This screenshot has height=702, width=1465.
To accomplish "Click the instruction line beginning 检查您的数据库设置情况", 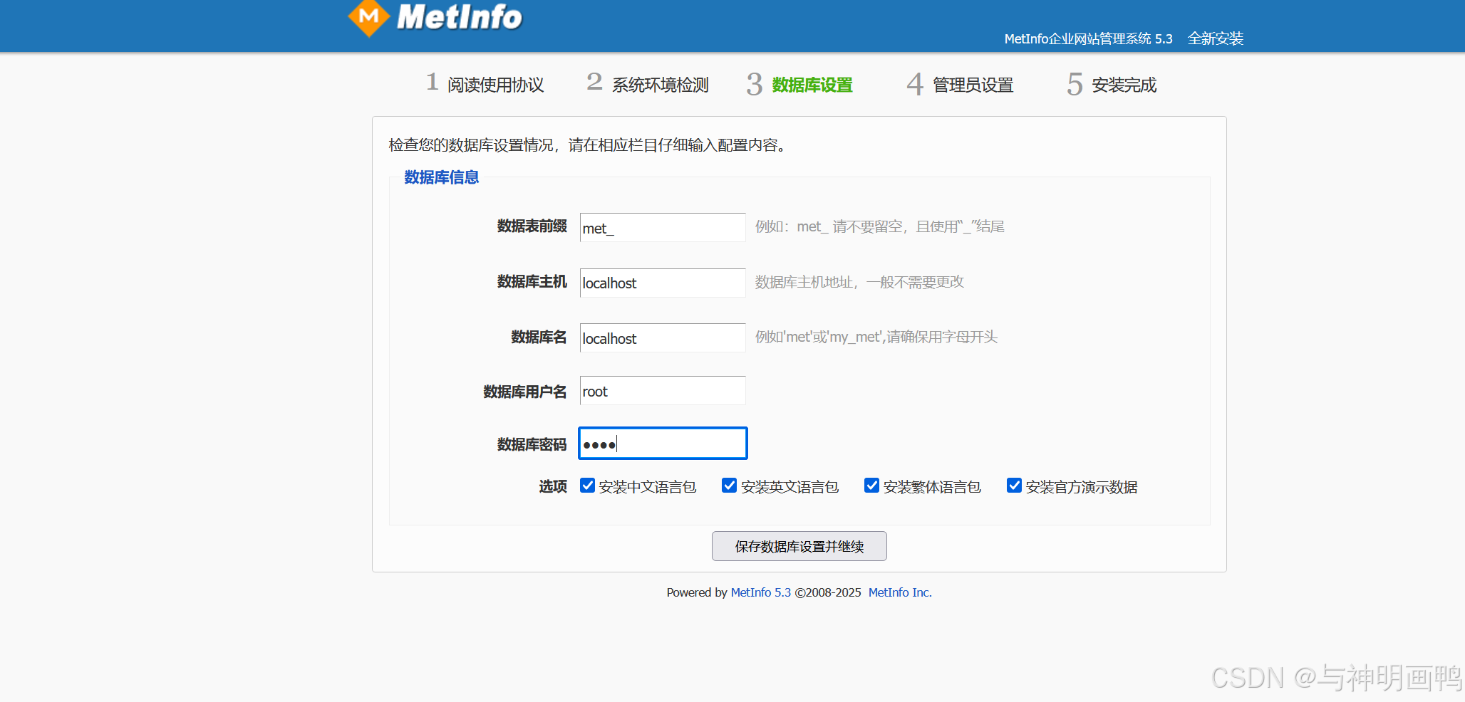I will pyautogui.click(x=587, y=145).
